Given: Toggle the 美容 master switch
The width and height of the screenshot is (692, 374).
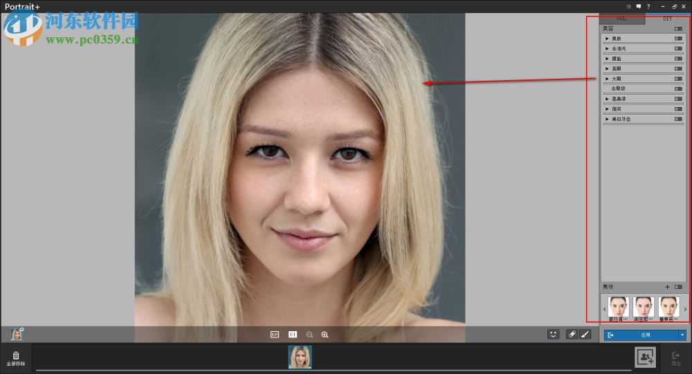Looking at the screenshot, I should pos(678,28).
